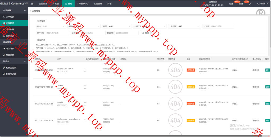Viewport: 271px width, 137px height.
Task: Click 通过 button for FAIZAL MUSTHAFA order
Action: coord(268,70)
